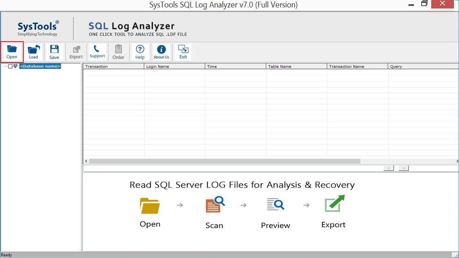Screen dimensions: 459x258
Task: Go to next page with > button
Action: click(404, 168)
